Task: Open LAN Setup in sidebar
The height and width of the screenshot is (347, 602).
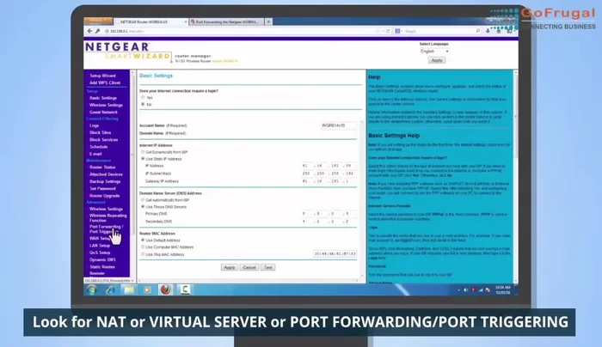Action: pyautogui.click(x=100, y=246)
